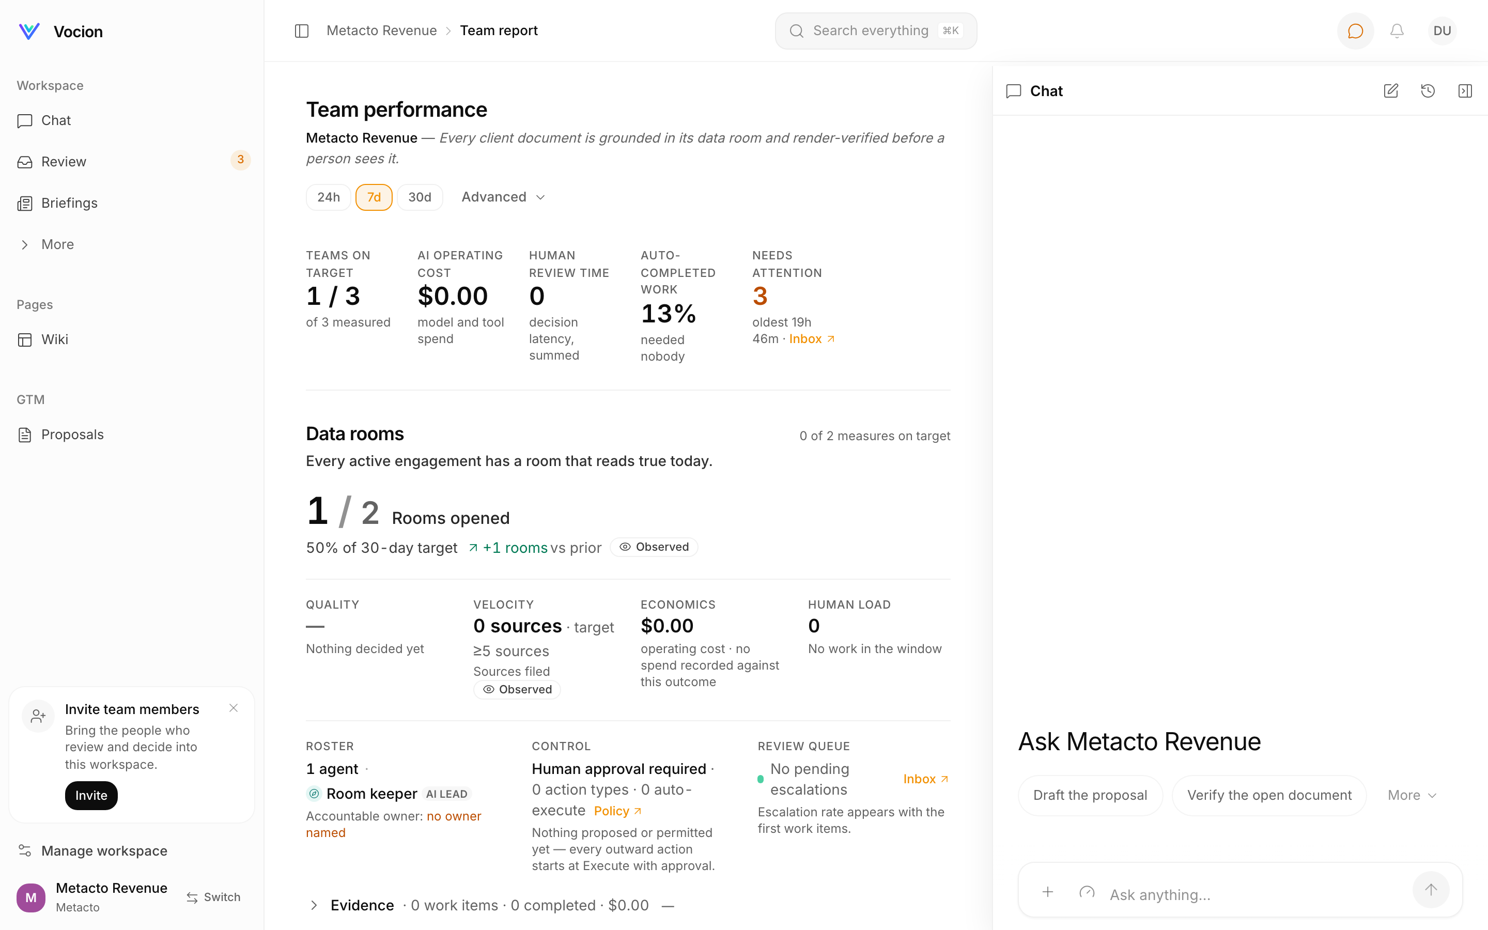Switch workspace via Switch button
The width and height of the screenshot is (1488, 930).
[213, 897]
